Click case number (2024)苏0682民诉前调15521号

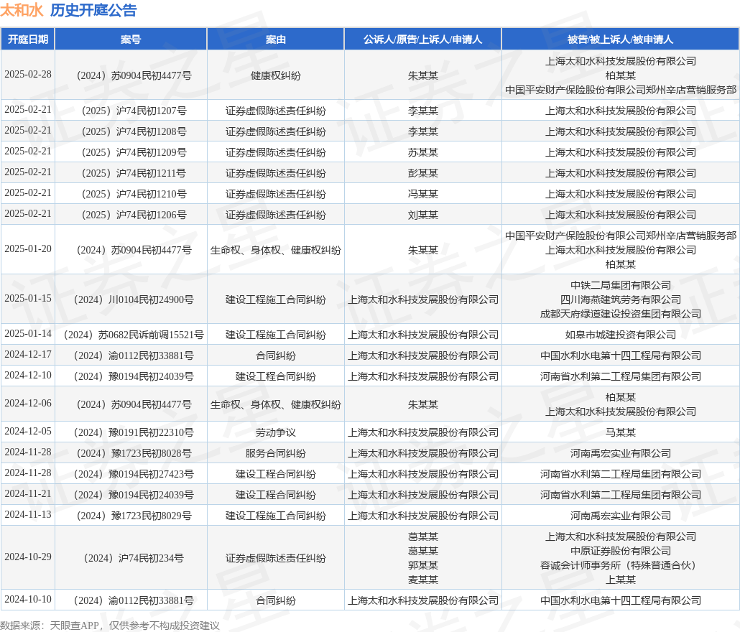point(134,335)
